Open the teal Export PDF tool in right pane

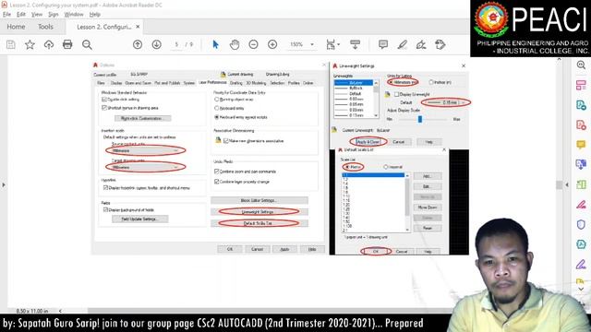tap(581, 105)
